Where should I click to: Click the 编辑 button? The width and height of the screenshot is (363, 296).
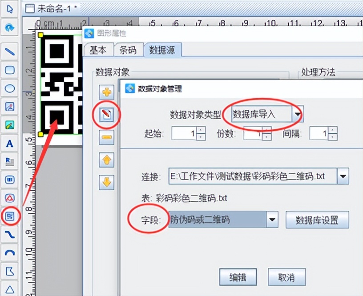[238, 277]
